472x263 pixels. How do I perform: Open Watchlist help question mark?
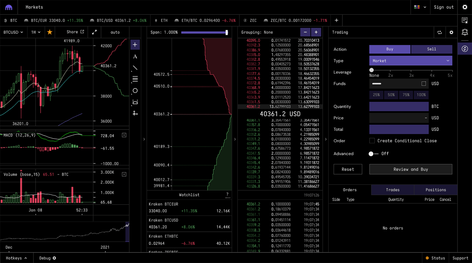tap(227, 195)
